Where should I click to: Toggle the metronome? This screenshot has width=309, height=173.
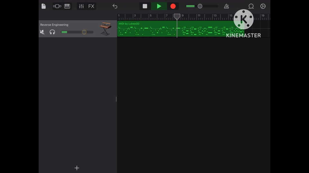226,6
